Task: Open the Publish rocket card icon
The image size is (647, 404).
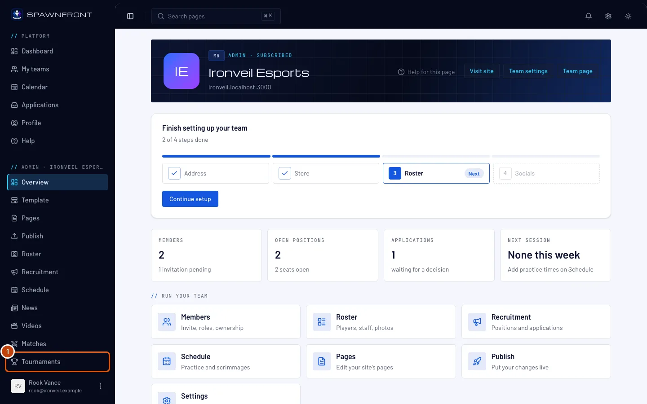Action: point(477,361)
